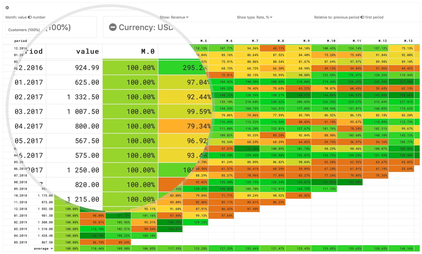The image size is (422, 254).
Task: Click the magnified M.0 column header
Action: (148, 51)
